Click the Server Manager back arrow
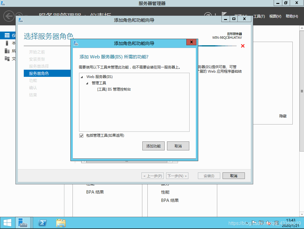 [x=9, y=16]
